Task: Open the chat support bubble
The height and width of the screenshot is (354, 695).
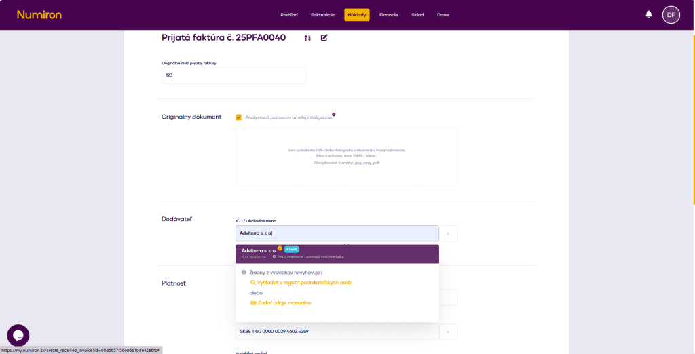Action: [18, 335]
